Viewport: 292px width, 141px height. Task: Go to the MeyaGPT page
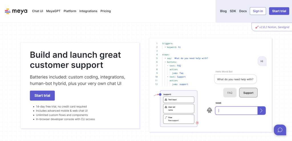point(53,11)
